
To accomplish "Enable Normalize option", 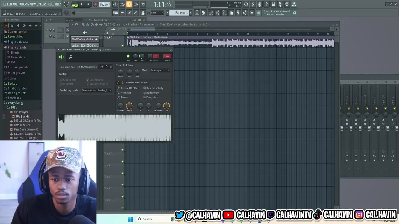I will 124,93.
